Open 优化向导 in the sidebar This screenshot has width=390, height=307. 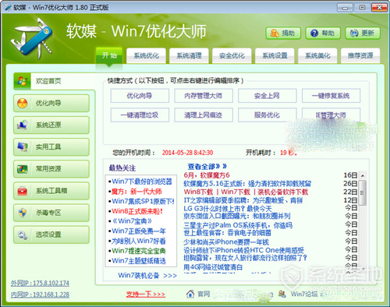pos(51,103)
